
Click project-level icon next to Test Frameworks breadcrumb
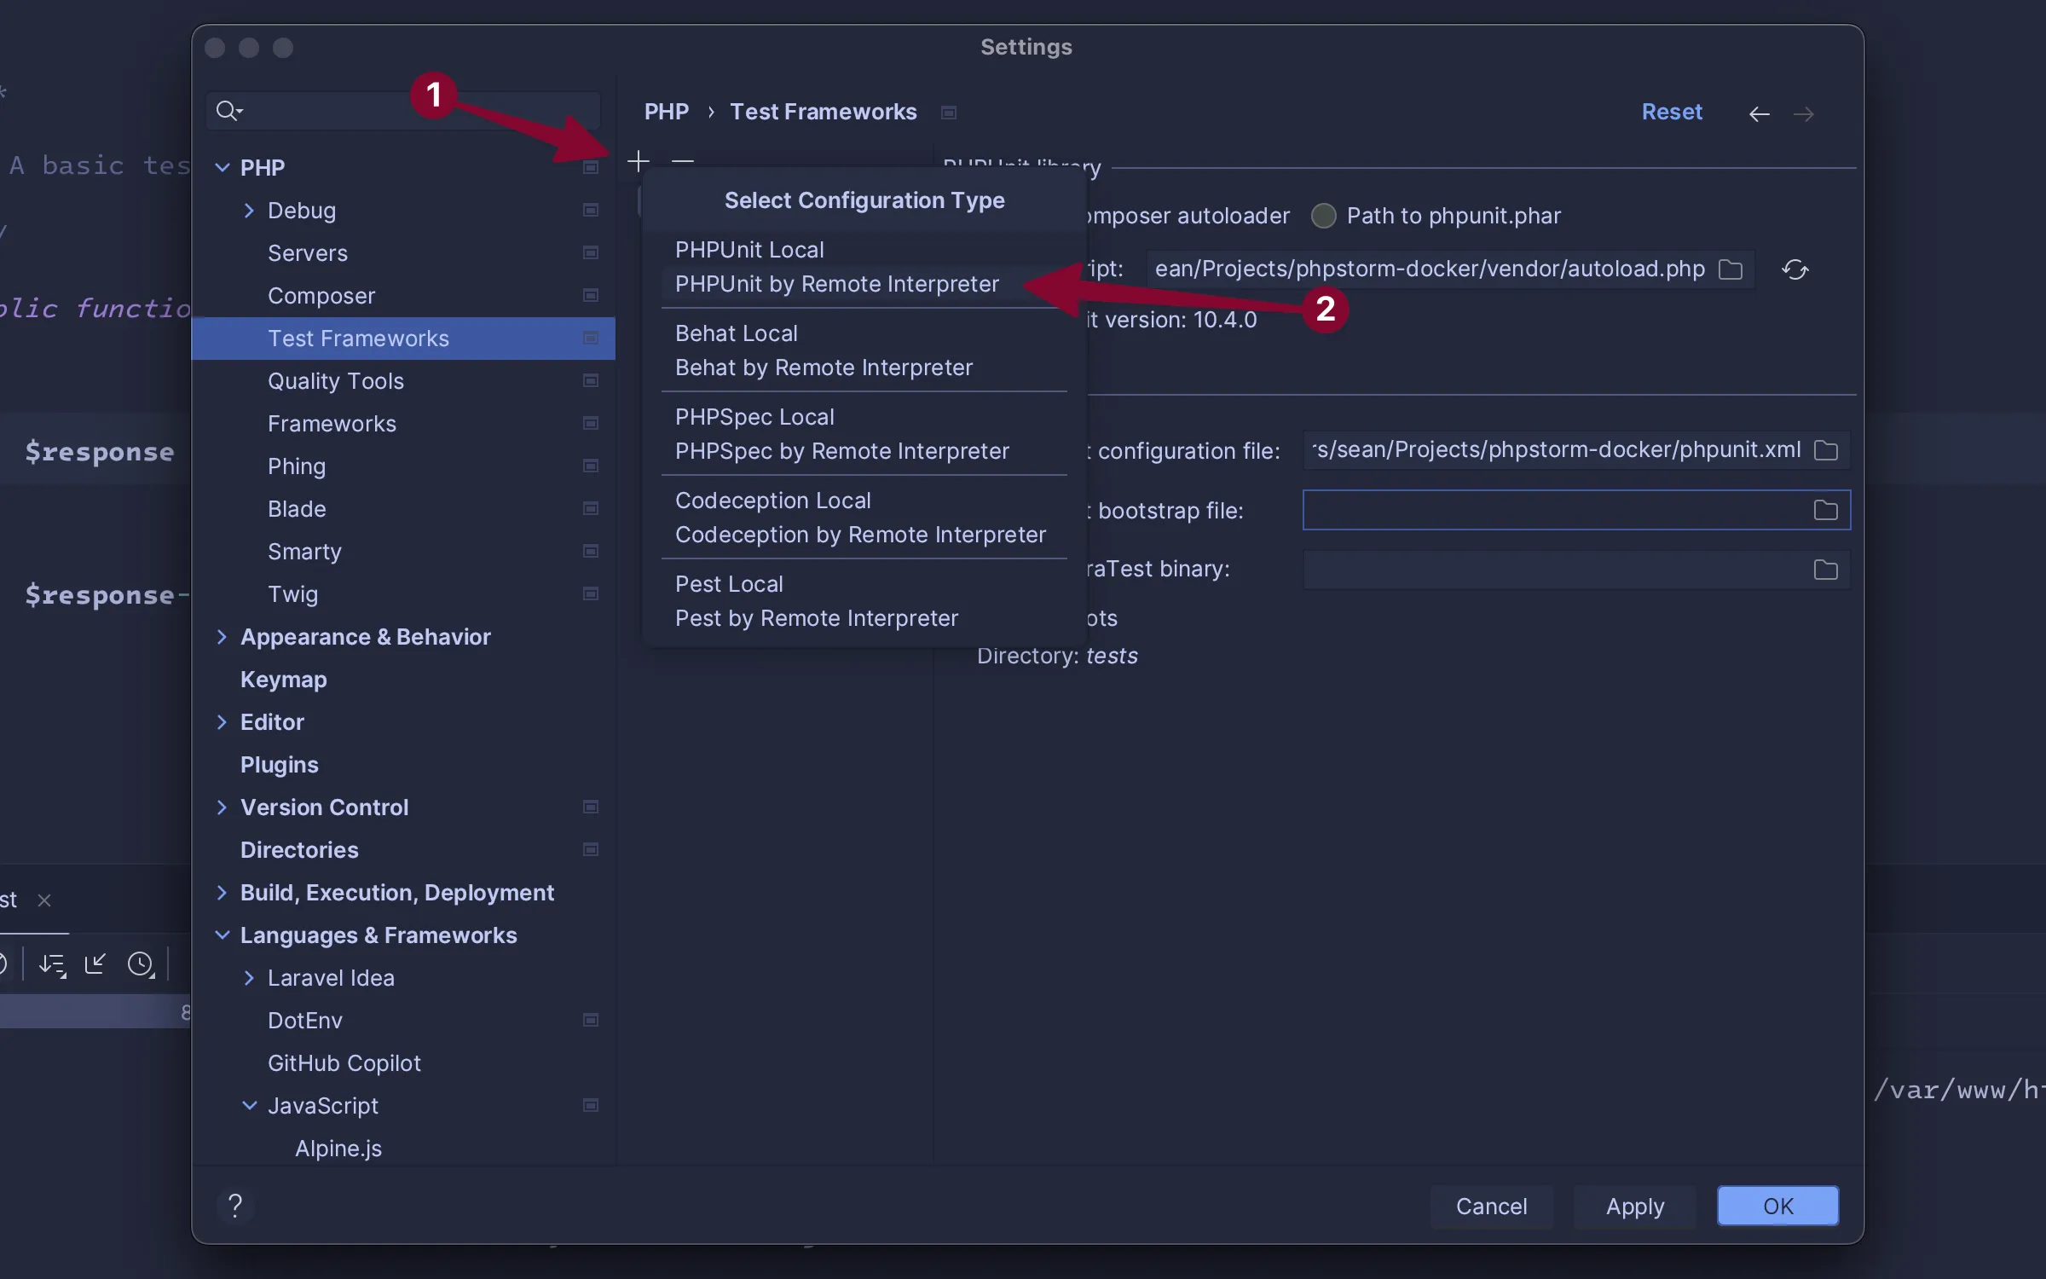point(948,113)
